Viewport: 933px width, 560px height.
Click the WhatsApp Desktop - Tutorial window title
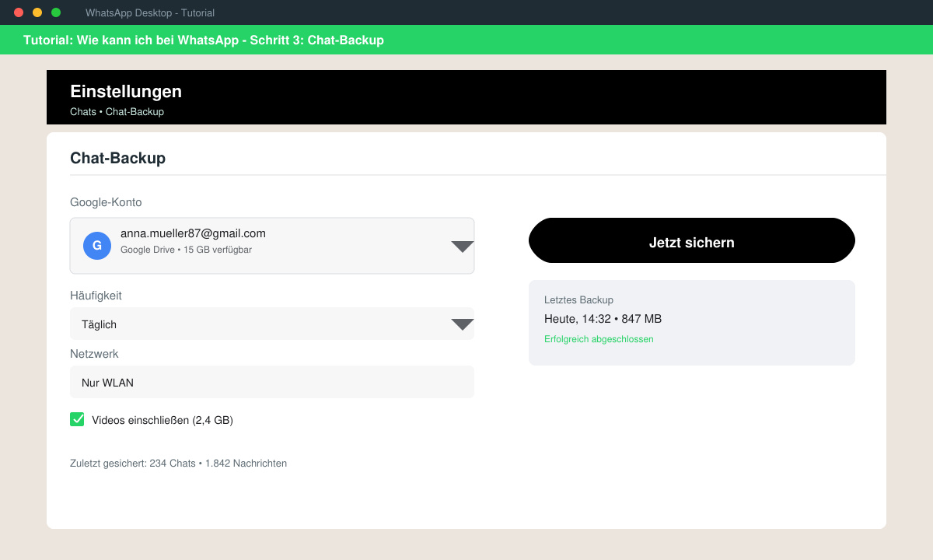point(150,12)
